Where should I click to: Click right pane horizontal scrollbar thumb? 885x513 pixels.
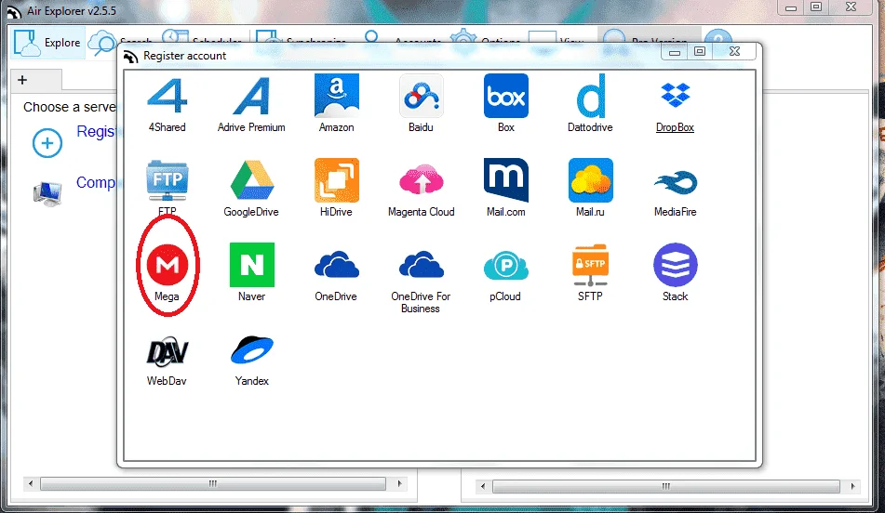pos(666,486)
